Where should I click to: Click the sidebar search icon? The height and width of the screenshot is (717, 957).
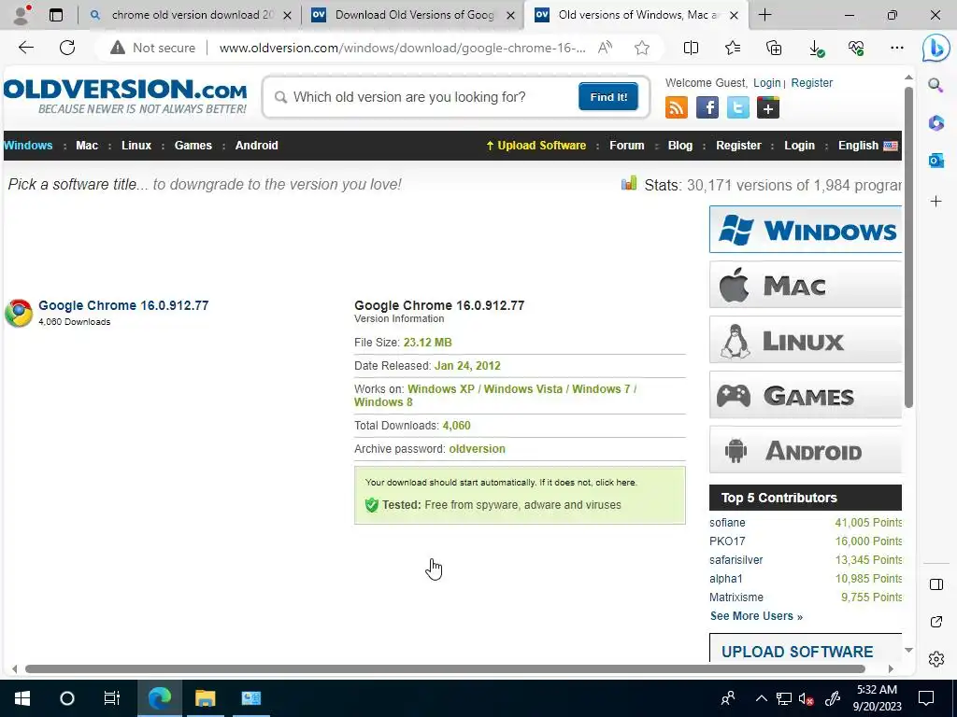[x=936, y=85]
